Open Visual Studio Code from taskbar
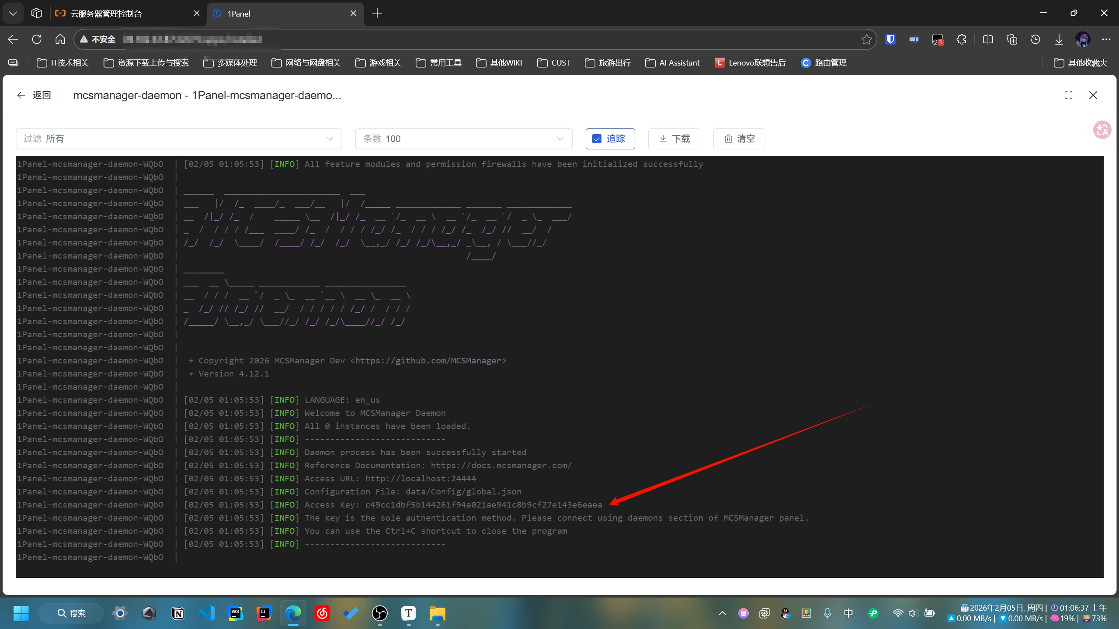The height and width of the screenshot is (629, 1119). [x=207, y=613]
